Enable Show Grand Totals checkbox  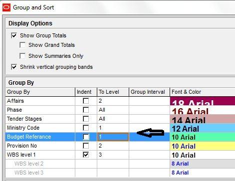pos(22,45)
